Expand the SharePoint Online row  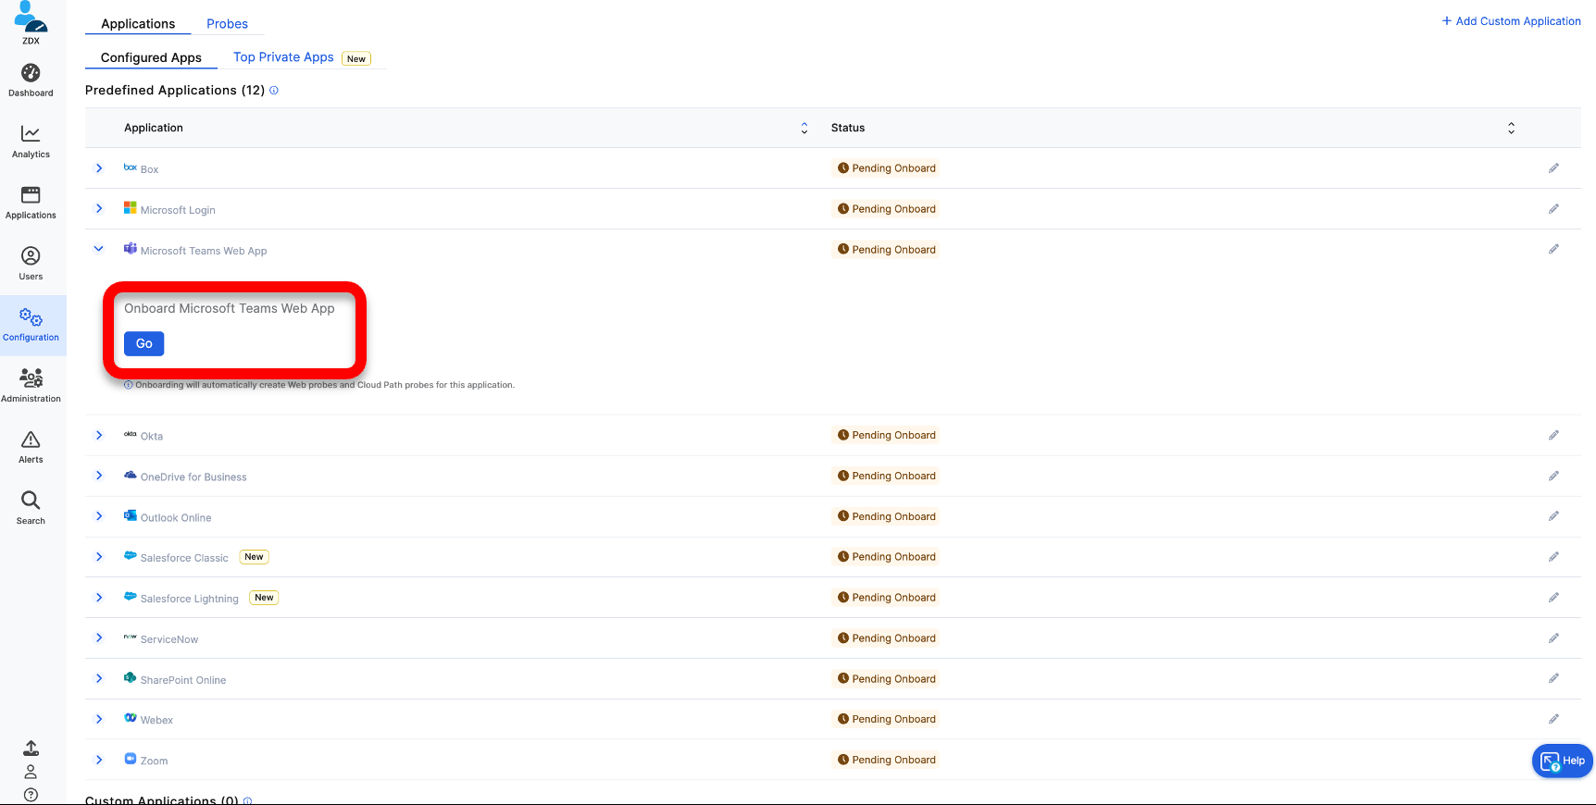[99, 678]
